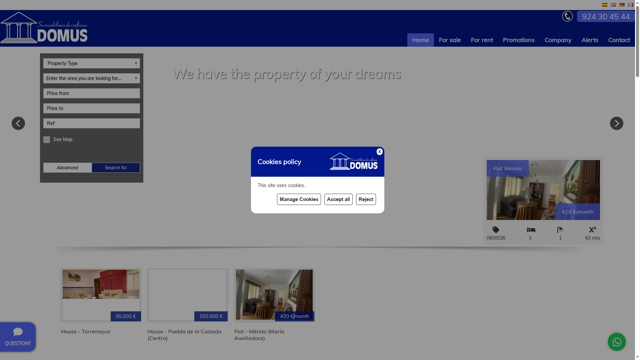640x360 pixels.
Task: Click 63 mts surface value
Action: [x=592, y=238]
